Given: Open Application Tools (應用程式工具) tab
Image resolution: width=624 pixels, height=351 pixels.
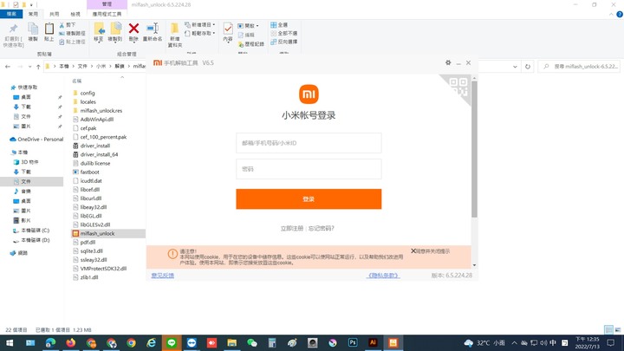Looking at the screenshot, I should pos(107,14).
